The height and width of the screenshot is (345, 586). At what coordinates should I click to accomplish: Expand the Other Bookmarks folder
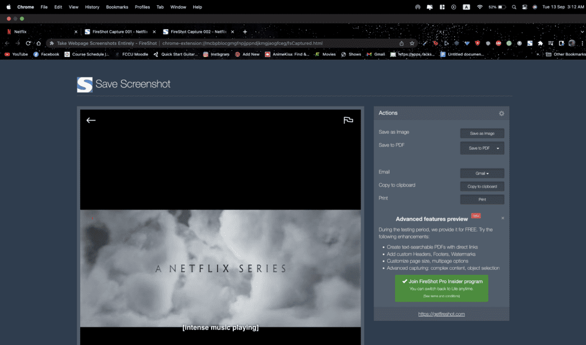point(566,54)
